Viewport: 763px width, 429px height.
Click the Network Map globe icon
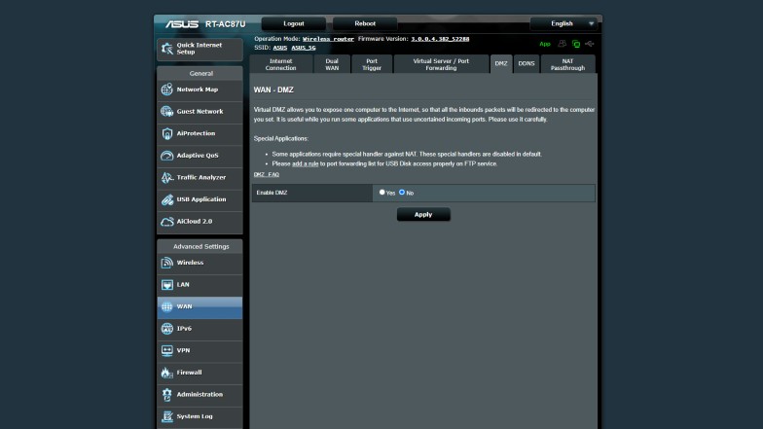[x=167, y=89]
